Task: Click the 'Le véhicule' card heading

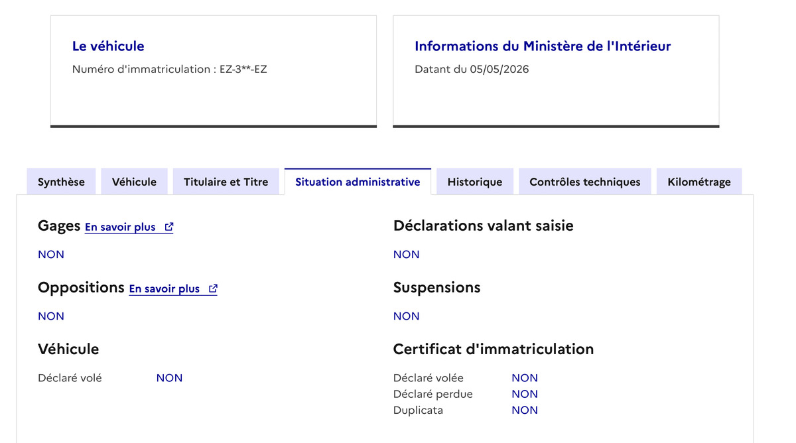Action: [108, 46]
